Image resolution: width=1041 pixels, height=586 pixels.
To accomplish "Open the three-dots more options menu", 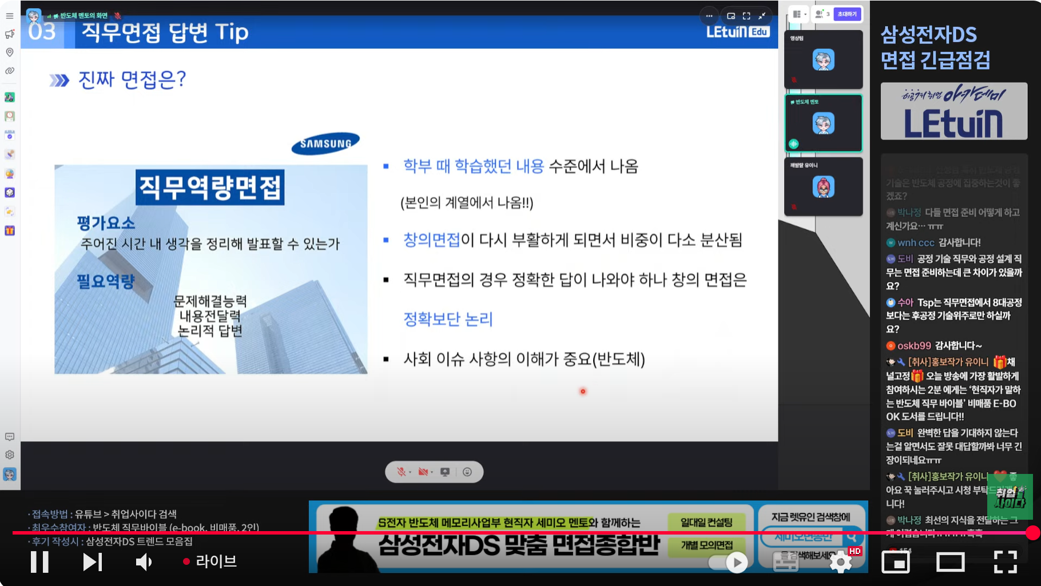I will 709,16.
